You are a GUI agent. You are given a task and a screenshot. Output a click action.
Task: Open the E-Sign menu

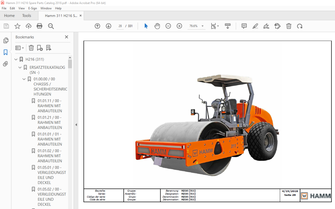tap(32, 8)
